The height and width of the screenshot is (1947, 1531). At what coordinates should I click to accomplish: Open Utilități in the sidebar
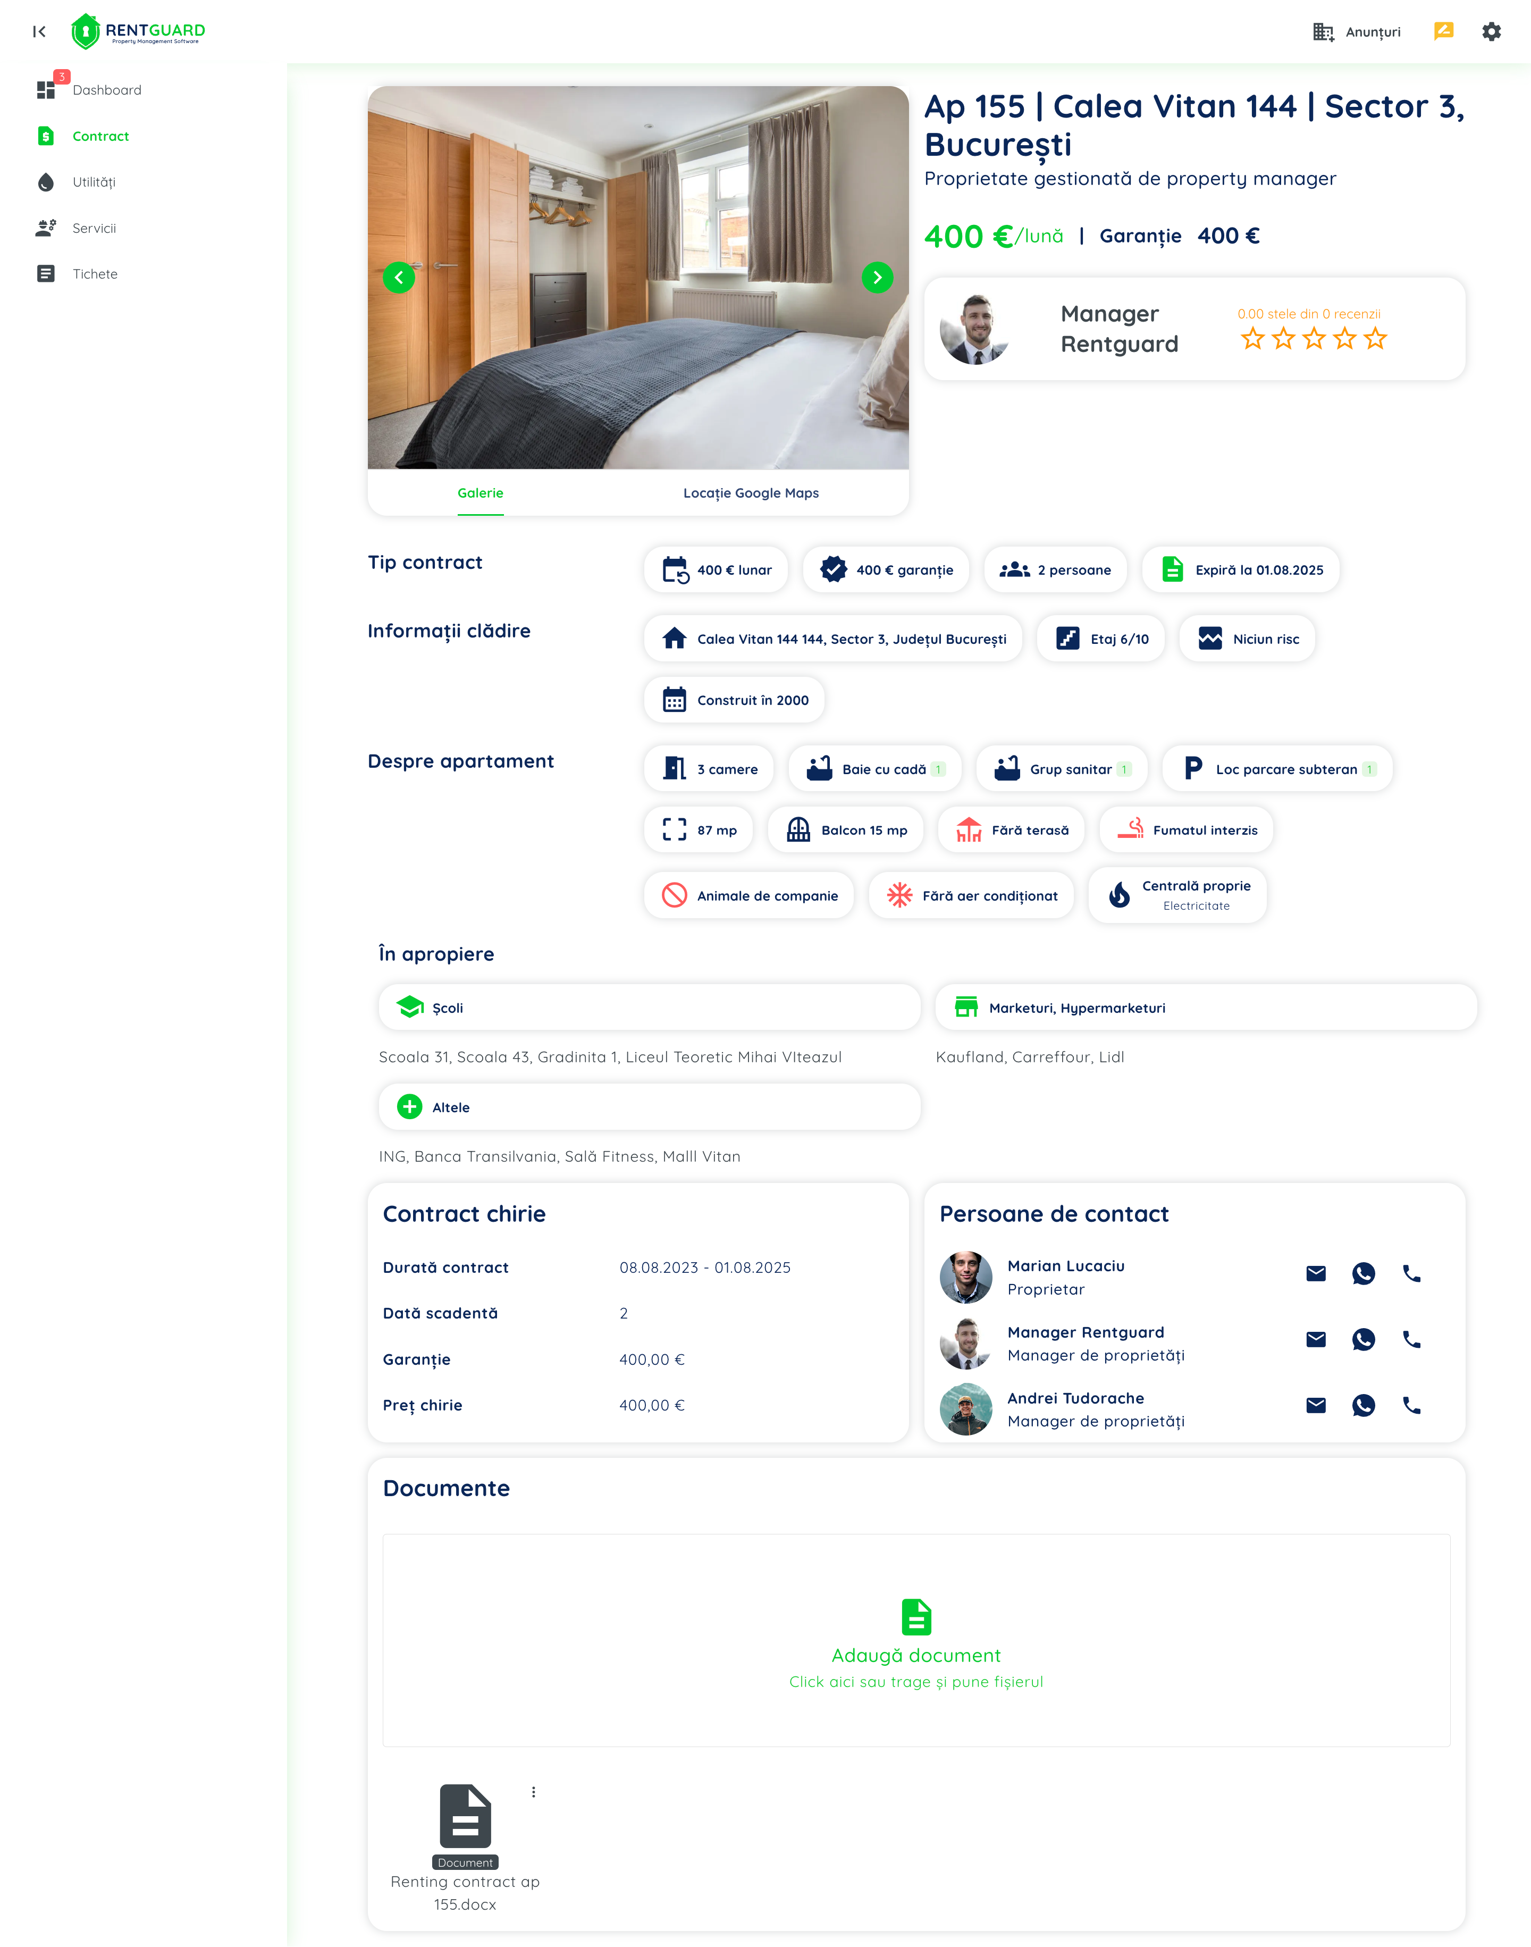pos(93,182)
